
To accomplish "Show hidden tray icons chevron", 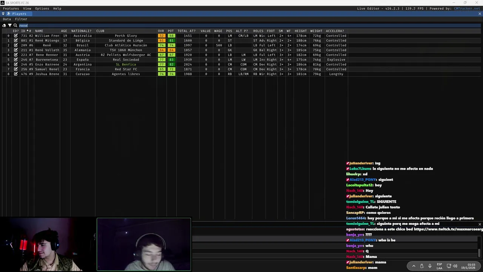I will (414, 266).
